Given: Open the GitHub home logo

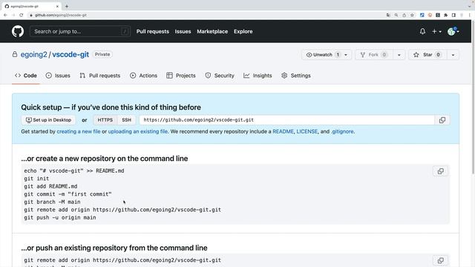Looking at the screenshot, I should (x=18, y=31).
